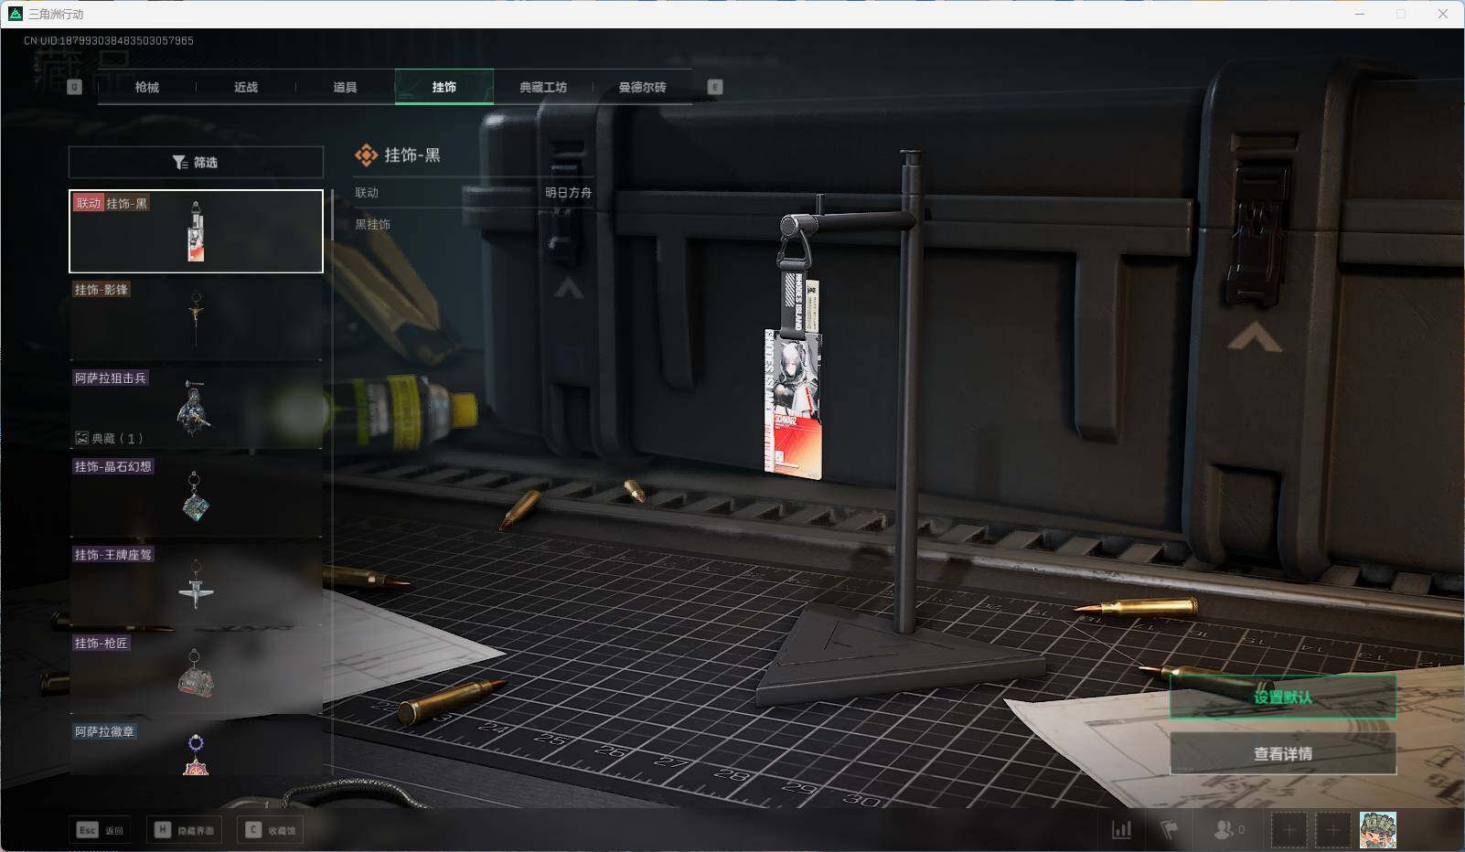Click the second plus squad slot
Viewport: 1465px width, 852px height.
(1333, 830)
